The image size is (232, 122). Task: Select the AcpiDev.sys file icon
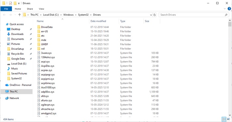click(x=39, y=66)
